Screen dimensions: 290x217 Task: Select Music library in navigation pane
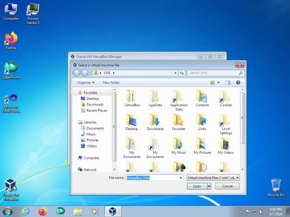[88, 134]
